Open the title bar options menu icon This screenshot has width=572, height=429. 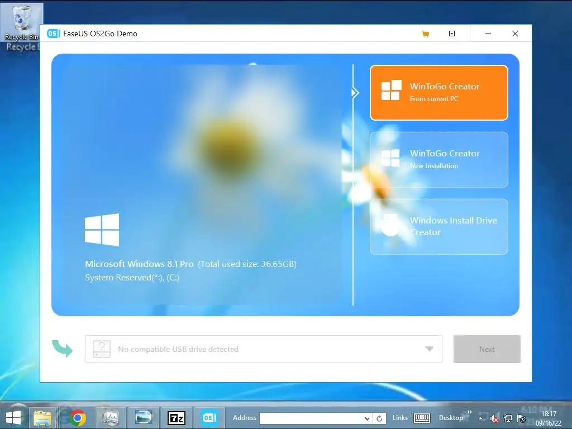click(451, 34)
